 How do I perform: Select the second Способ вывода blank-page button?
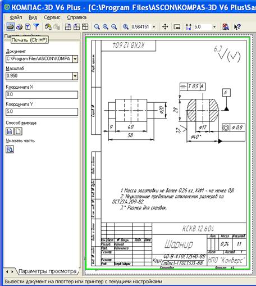pyautogui.click(x=18, y=131)
